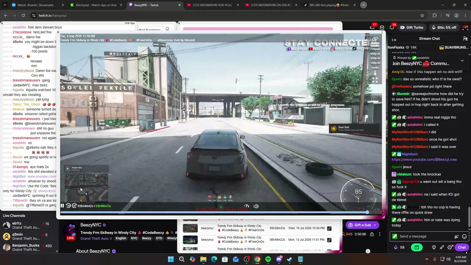Select source quality in VOD player
471x265 pixels.
coord(375,45)
